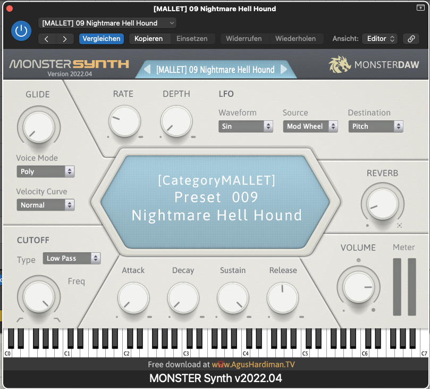Open the LFO Source Mod Wheel dropdown
This screenshot has height=389, width=430.
(x=310, y=126)
